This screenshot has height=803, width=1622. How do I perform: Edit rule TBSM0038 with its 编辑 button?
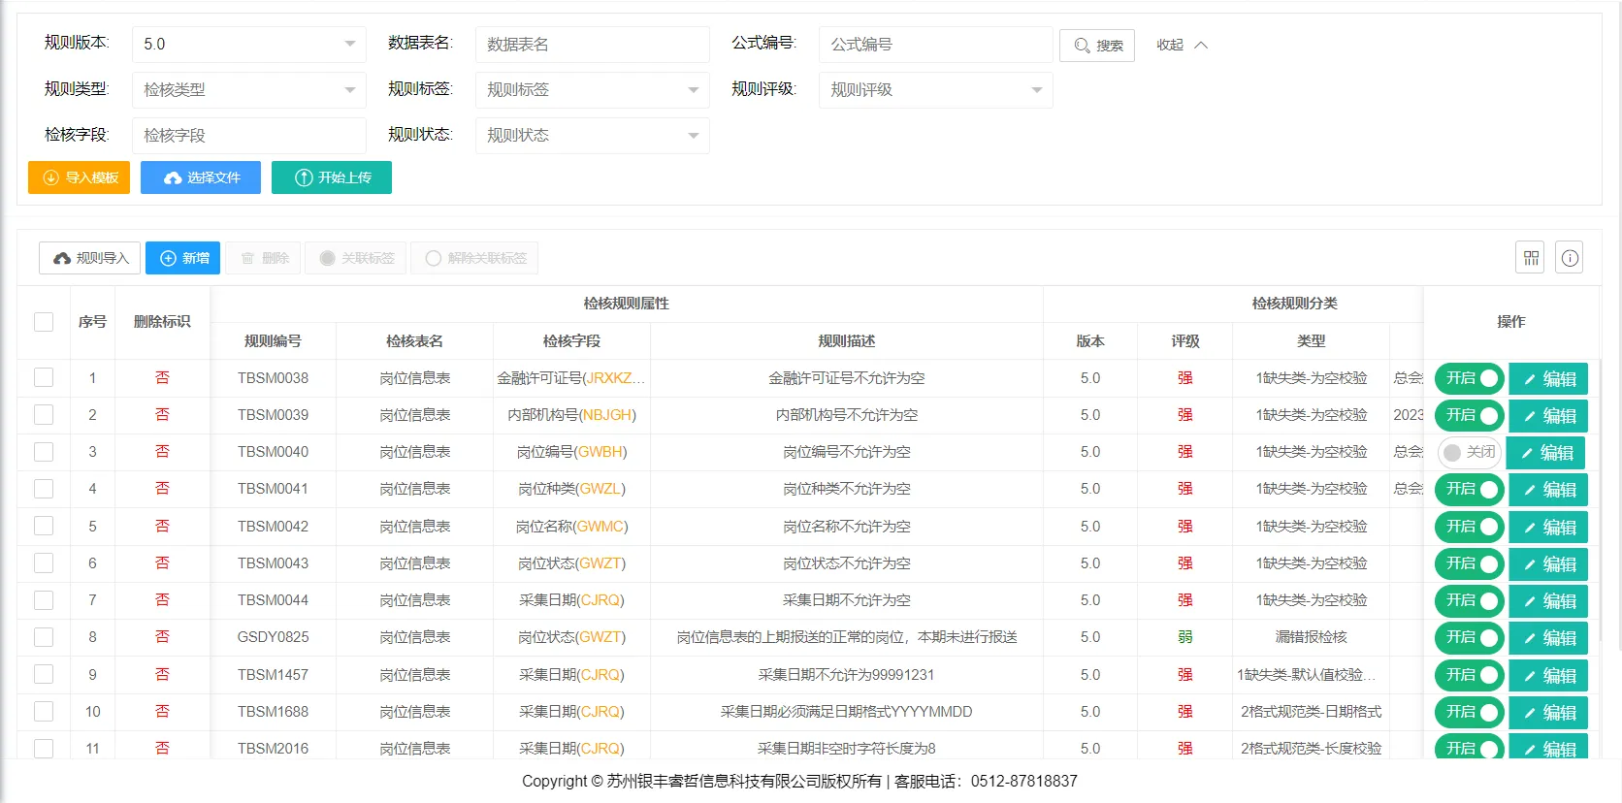pos(1548,379)
